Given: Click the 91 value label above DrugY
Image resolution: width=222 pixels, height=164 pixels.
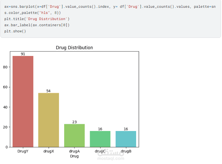Looking at the screenshot, I should point(23,54).
